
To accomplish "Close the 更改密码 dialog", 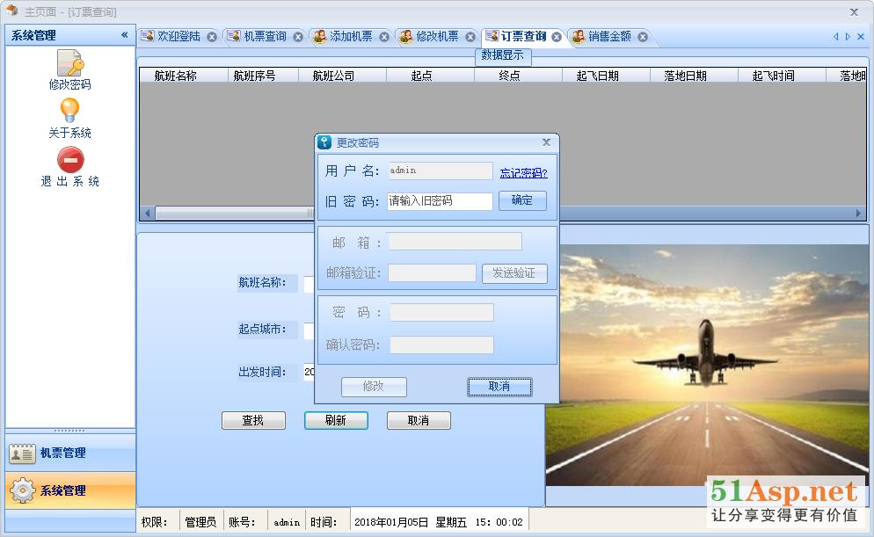I will click(546, 142).
